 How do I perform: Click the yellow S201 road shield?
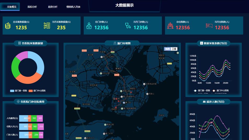point(74,95)
